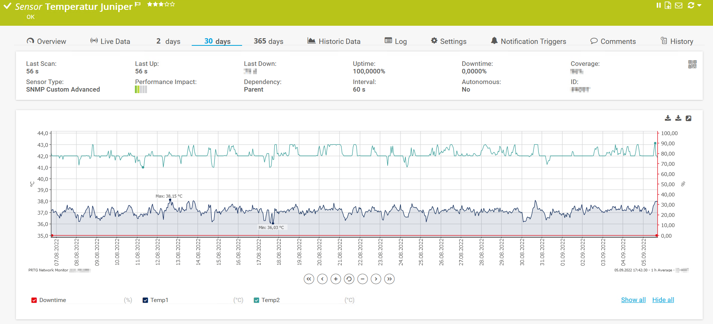This screenshot has width=713, height=324.
Task: Switch to the 365 days tab
Action: pos(268,41)
